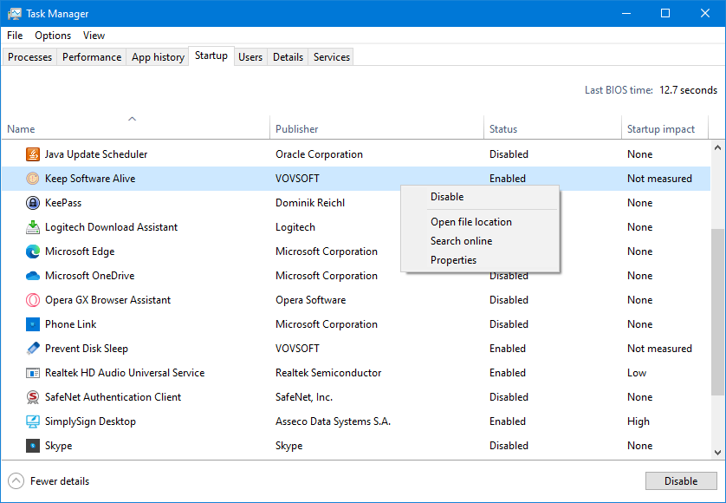This screenshot has width=726, height=503.
Task: Select Realtek HD Audio Universal Service name
Action: pos(125,373)
